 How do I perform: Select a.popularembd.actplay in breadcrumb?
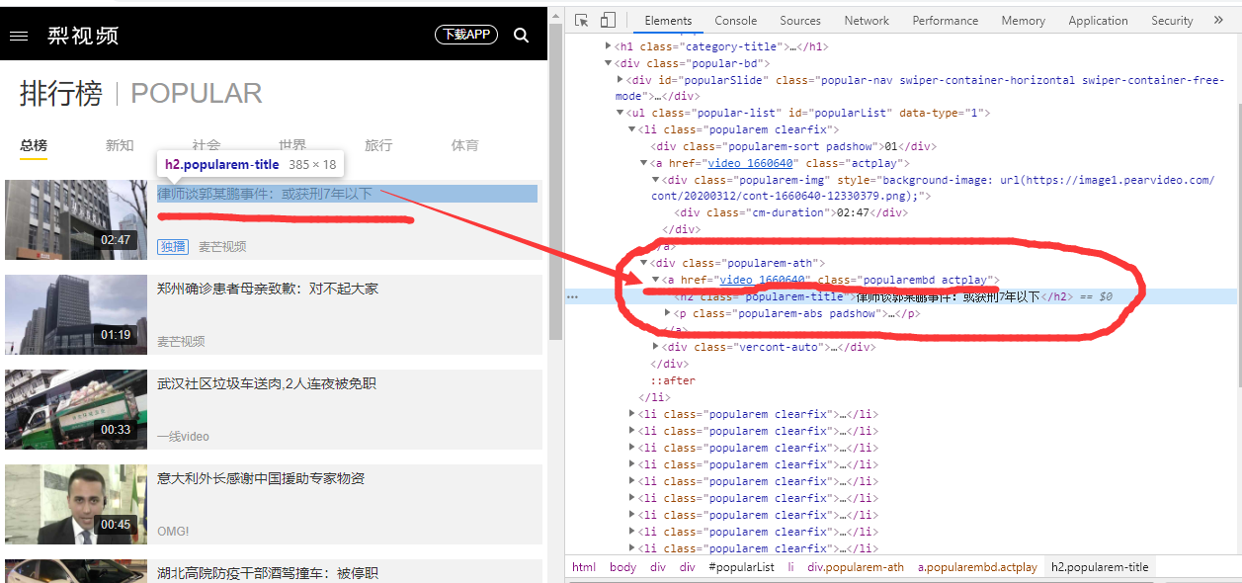pos(977,567)
